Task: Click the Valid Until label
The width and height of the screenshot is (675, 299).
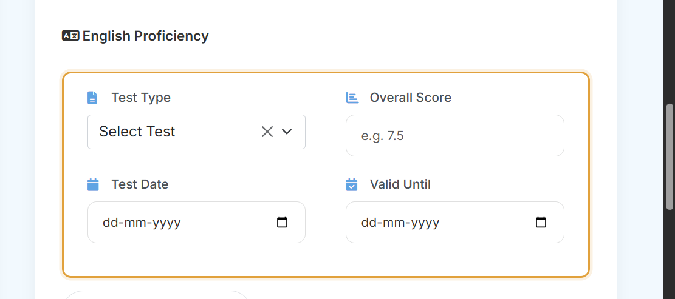Action: [400, 184]
